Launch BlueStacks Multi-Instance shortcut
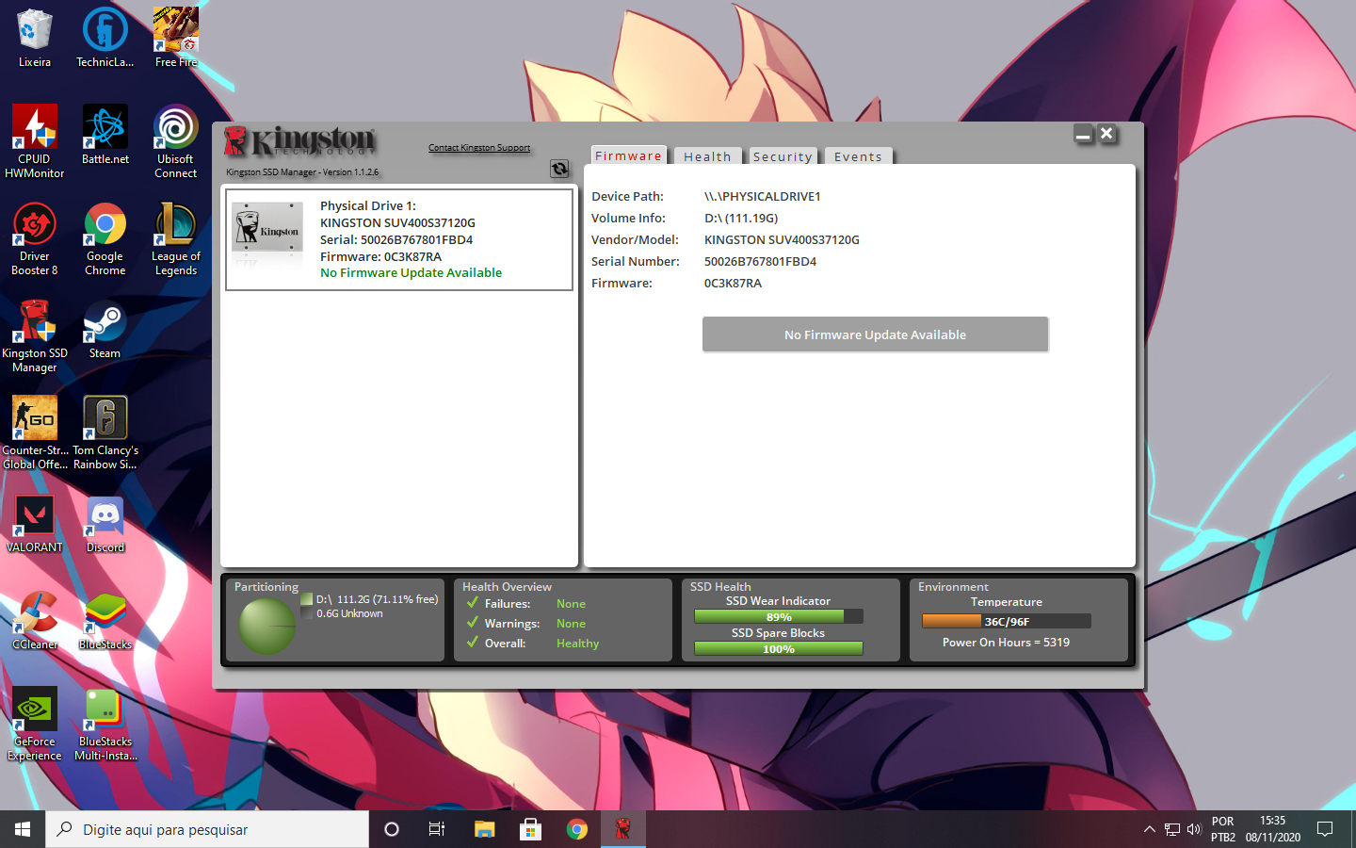The image size is (1356, 848). 105,724
